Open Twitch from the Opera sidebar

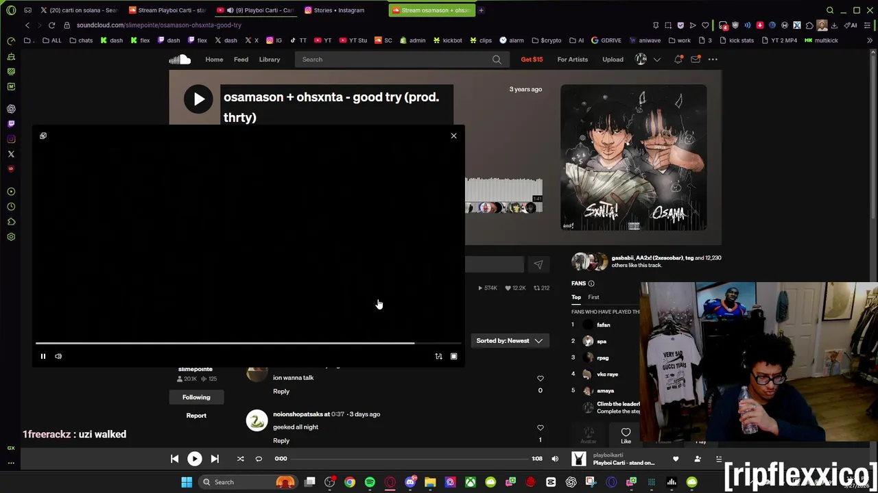(11, 124)
